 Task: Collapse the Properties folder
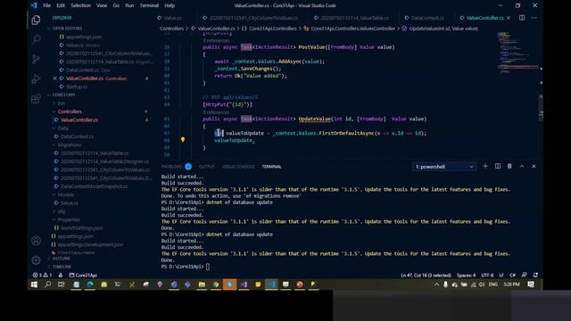(69, 219)
